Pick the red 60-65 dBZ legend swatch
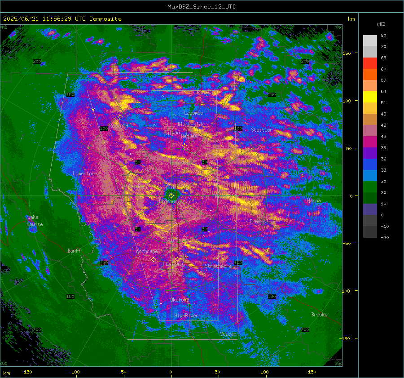This screenshot has height=378, width=404. tap(370, 63)
